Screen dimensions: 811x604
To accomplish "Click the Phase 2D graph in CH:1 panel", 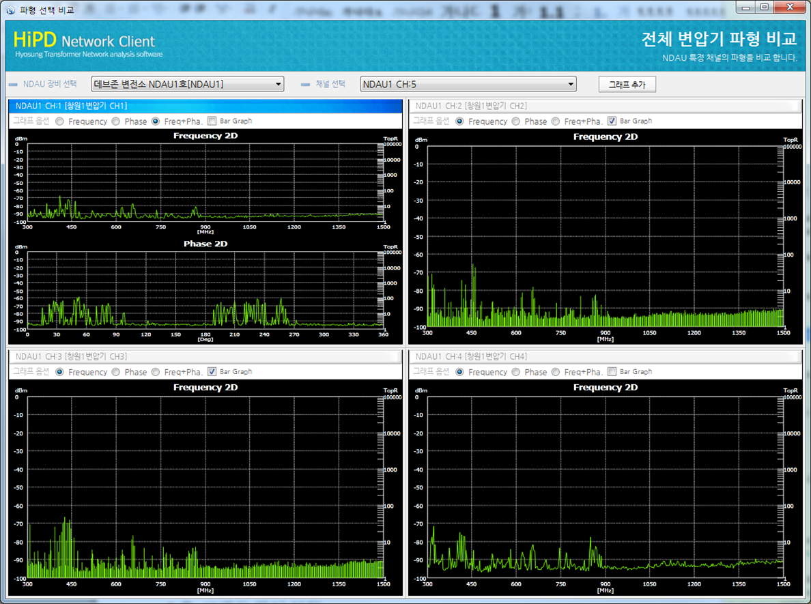I will [205, 291].
